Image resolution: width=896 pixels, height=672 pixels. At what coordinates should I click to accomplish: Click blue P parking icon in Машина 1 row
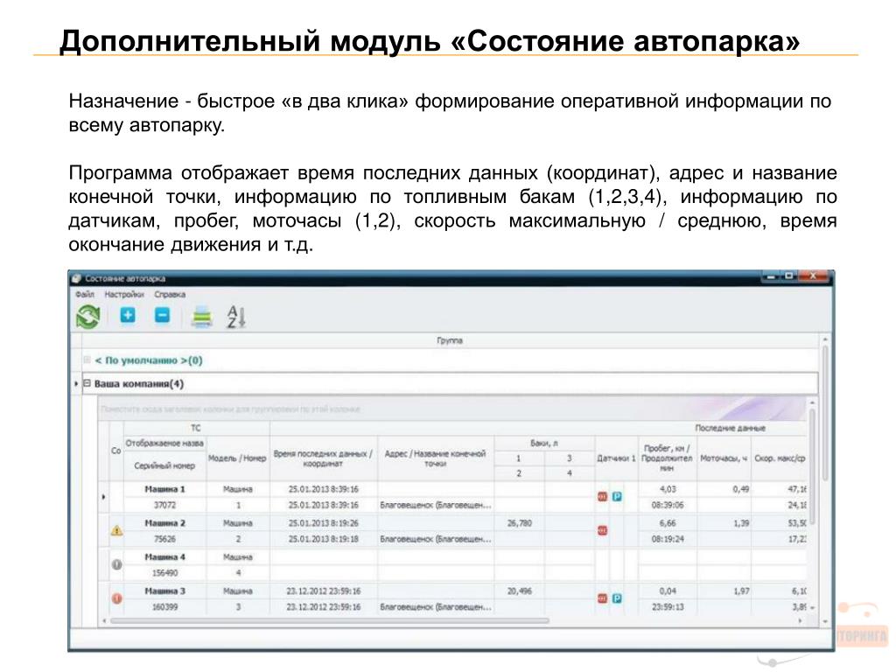[x=617, y=497]
